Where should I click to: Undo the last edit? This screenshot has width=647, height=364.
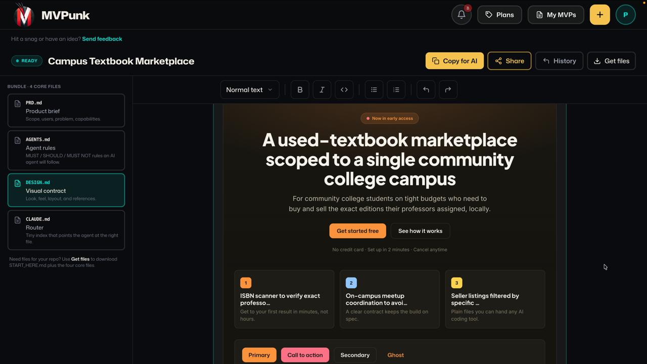click(x=426, y=89)
